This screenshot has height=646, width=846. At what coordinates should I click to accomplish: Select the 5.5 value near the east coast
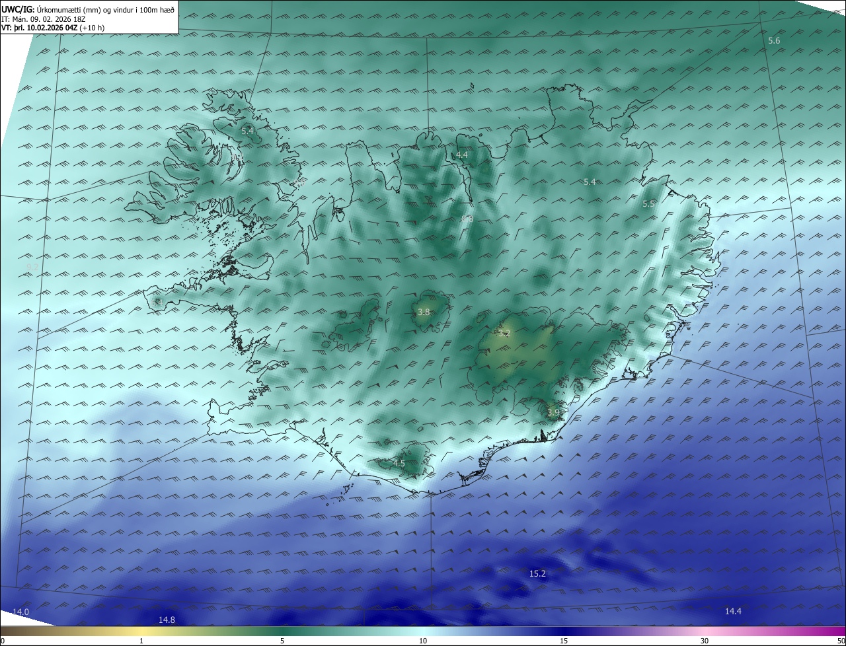point(648,204)
